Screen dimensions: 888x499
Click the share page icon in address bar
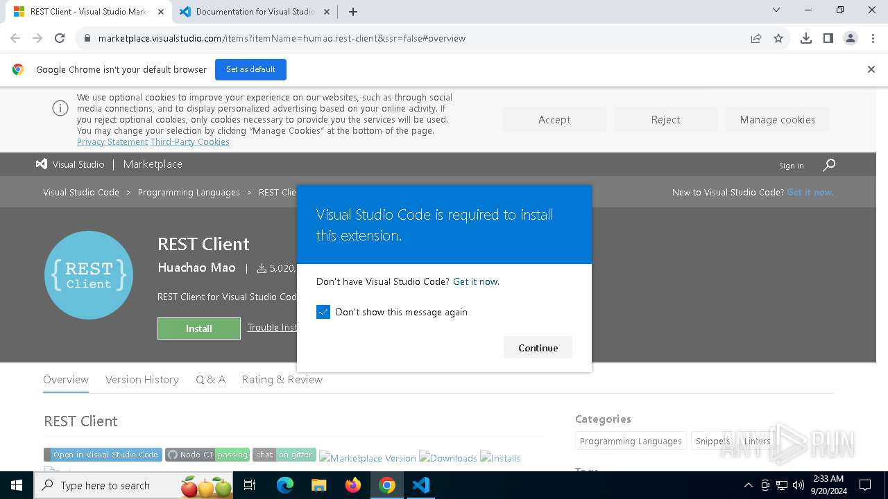(756, 38)
